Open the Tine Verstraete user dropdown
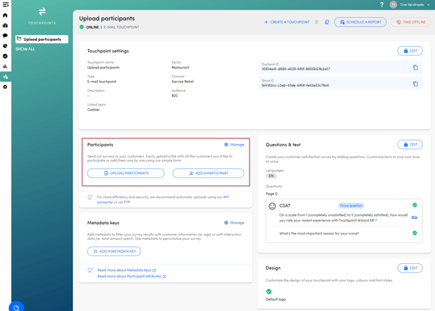Viewport: 435px width, 311px height. point(410,5)
